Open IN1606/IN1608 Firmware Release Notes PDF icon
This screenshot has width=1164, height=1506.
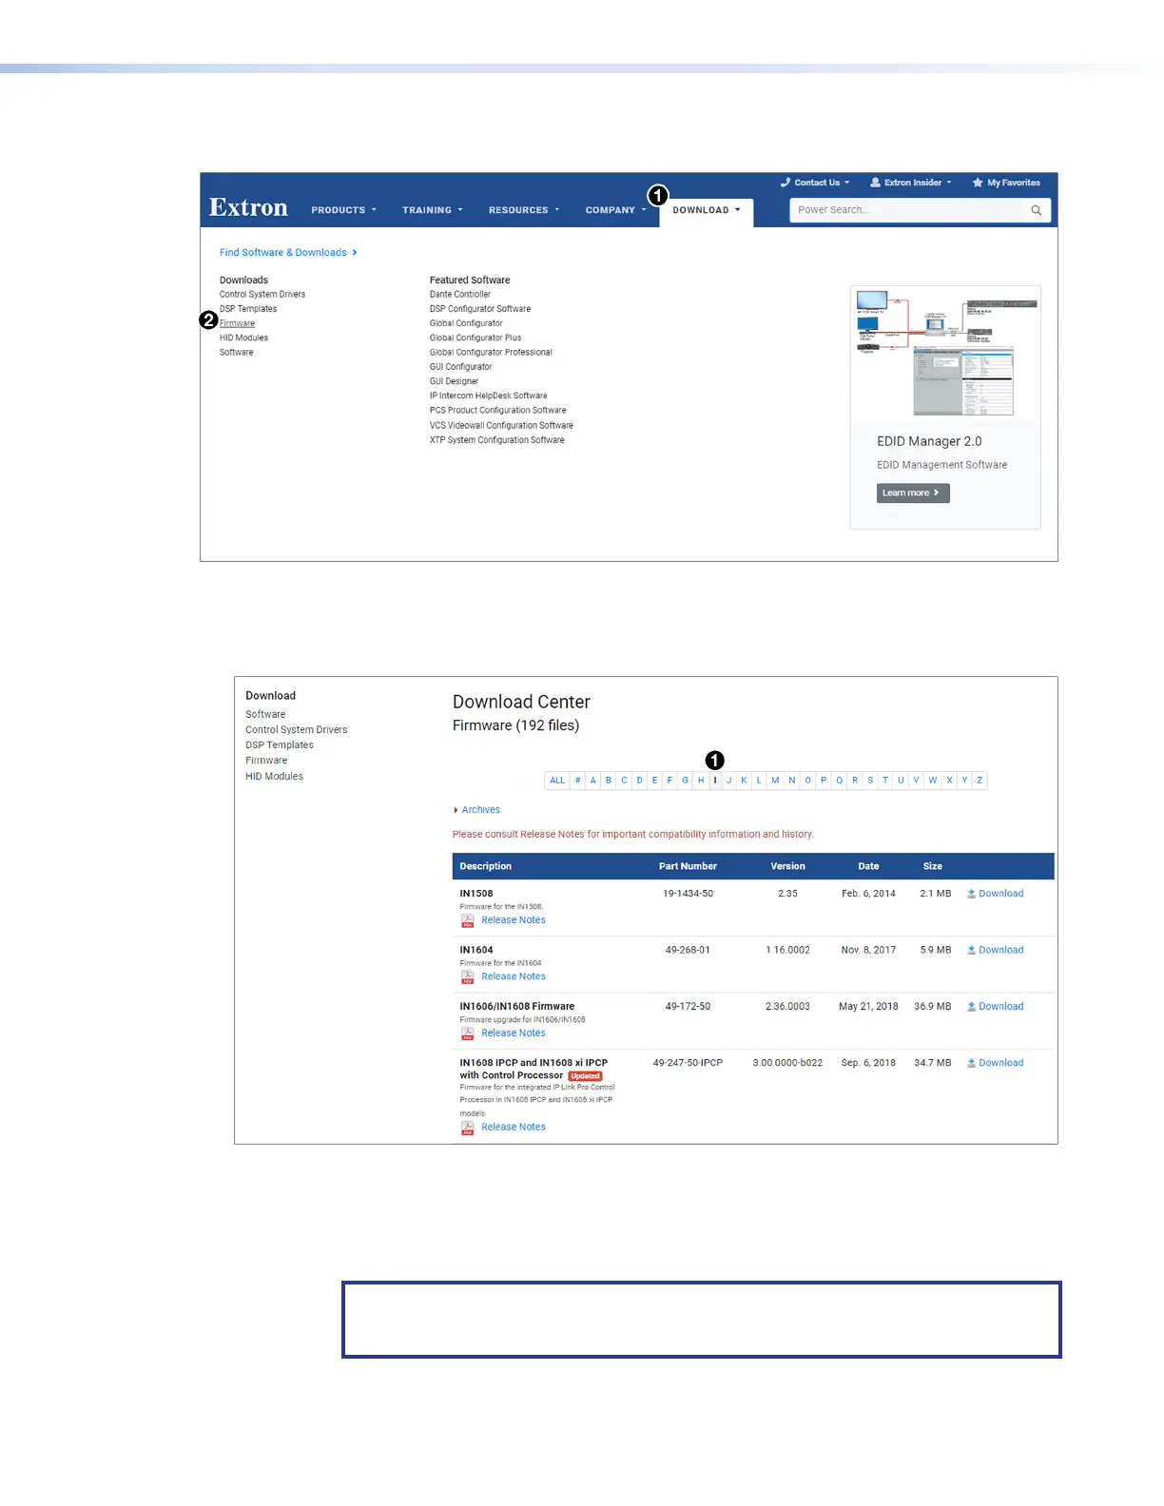coord(467,1033)
